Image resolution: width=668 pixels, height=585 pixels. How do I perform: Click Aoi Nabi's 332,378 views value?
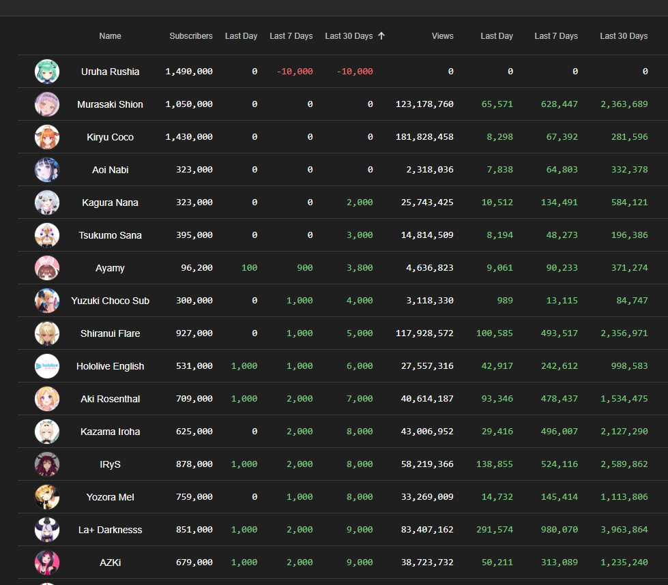tap(630, 170)
